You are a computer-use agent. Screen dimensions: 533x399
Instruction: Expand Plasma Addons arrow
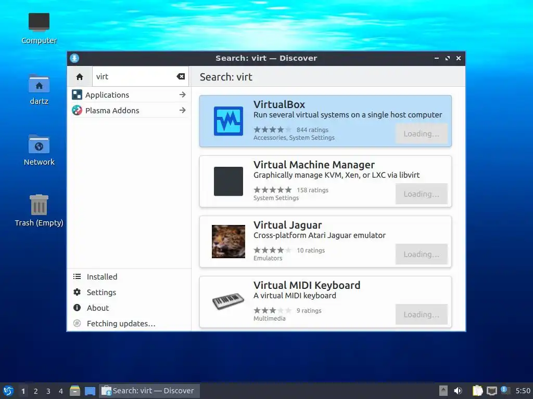click(x=183, y=110)
